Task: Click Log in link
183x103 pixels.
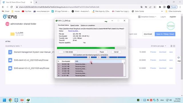Action: tap(163, 17)
